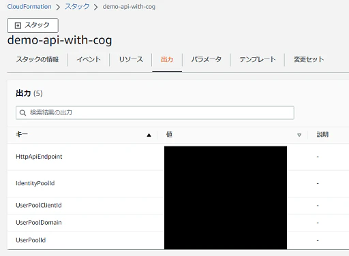Open the リソース tab
Viewport: 349px width, 256px height.
coord(131,59)
